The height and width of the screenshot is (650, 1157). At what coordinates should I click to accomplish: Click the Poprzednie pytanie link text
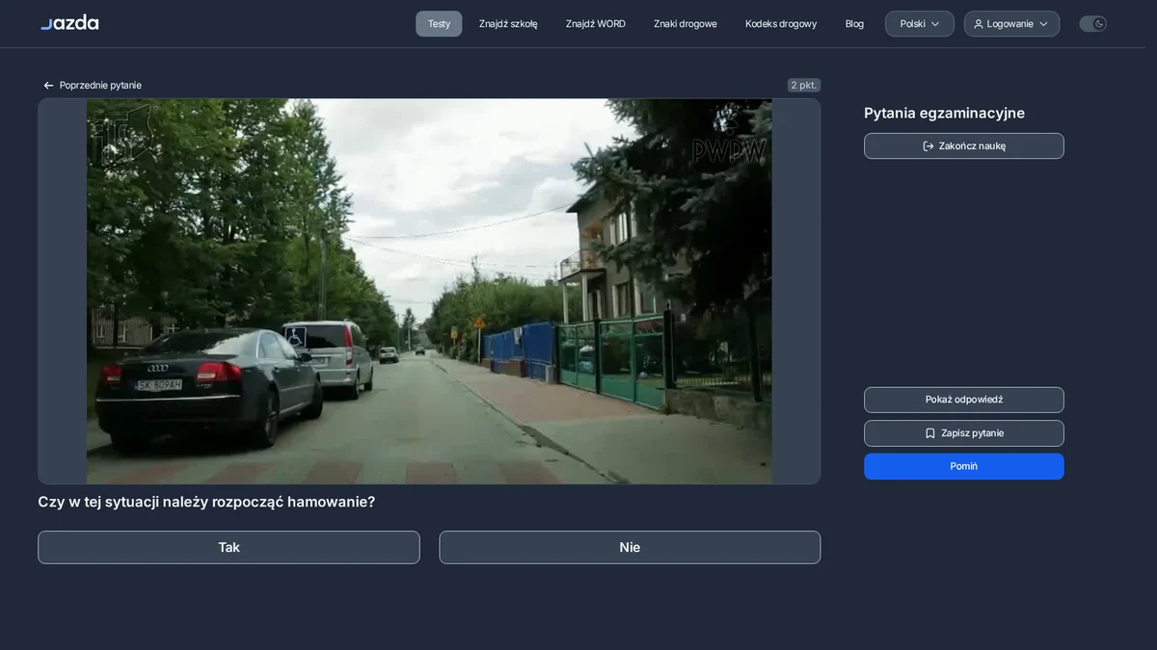click(x=100, y=86)
